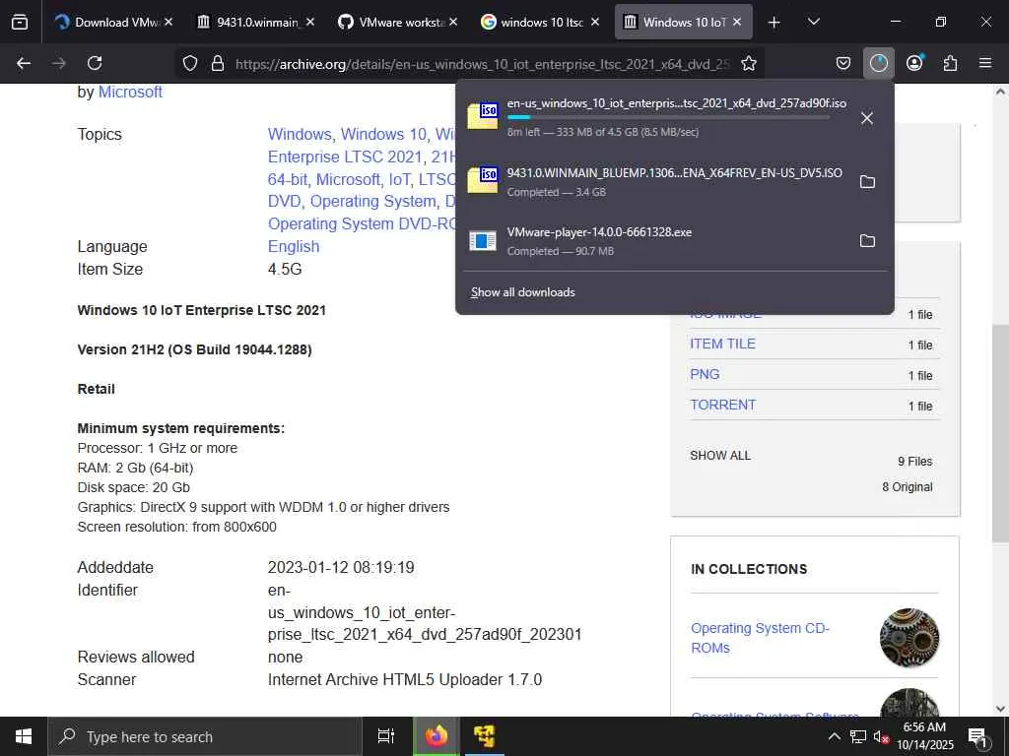The image size is (1009, 756).
Task: Open the English language link
Action: (294, 247)
